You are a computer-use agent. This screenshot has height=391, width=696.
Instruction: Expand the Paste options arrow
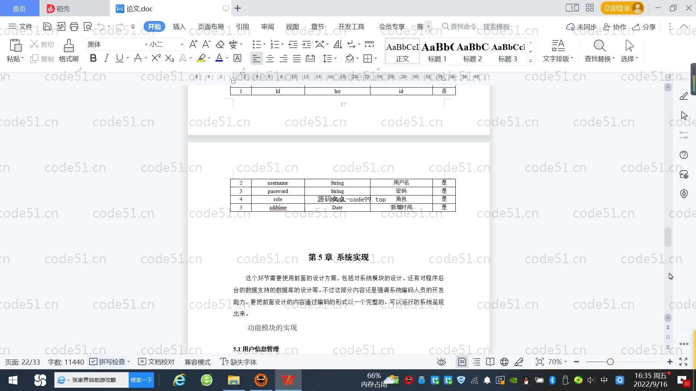click(x=22, y=58)
